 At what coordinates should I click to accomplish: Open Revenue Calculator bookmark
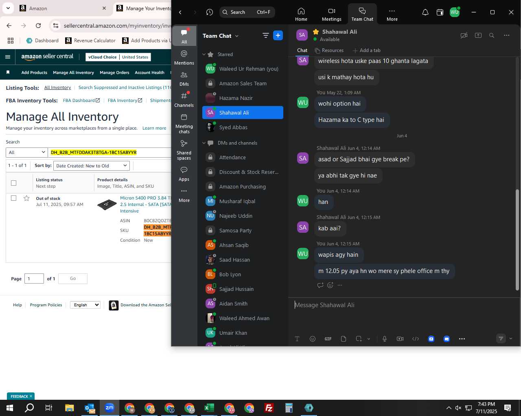90,41
